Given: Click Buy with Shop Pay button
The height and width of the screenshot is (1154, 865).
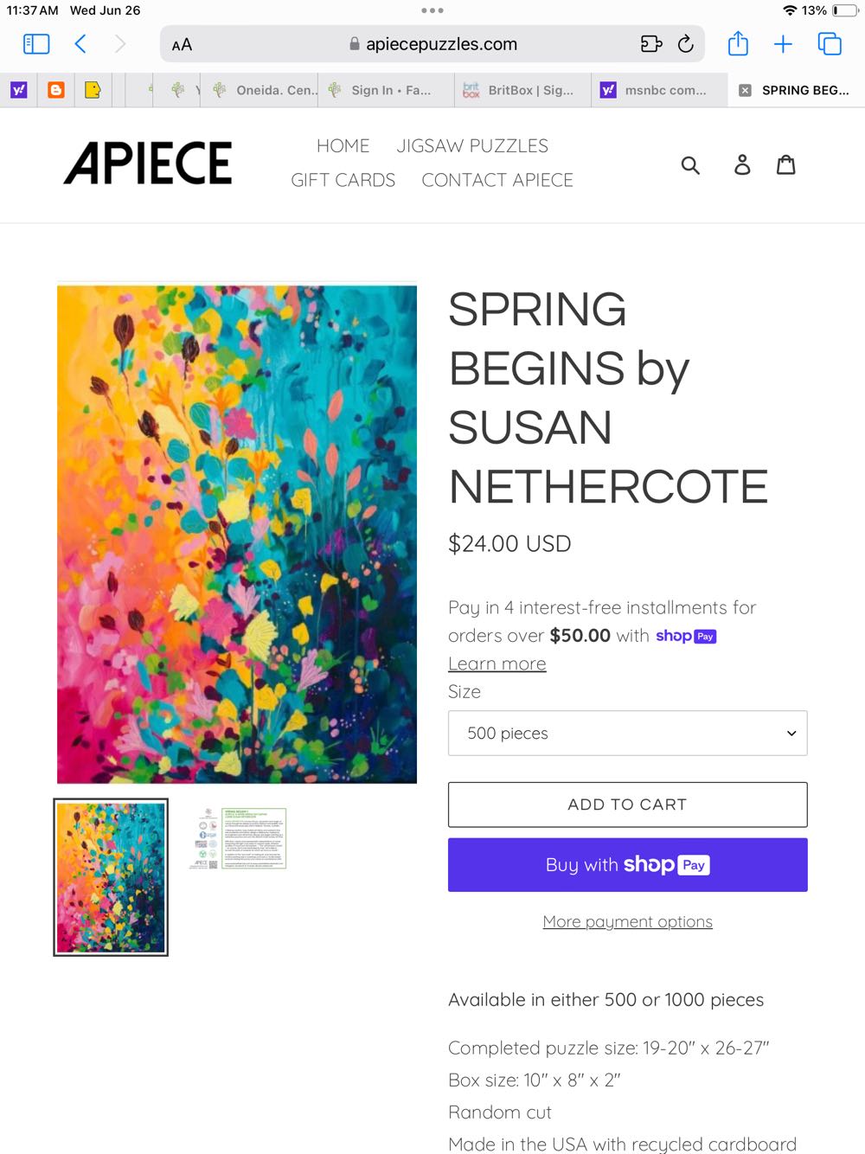Looking at the screenshot, I should [x=628, y=865].
